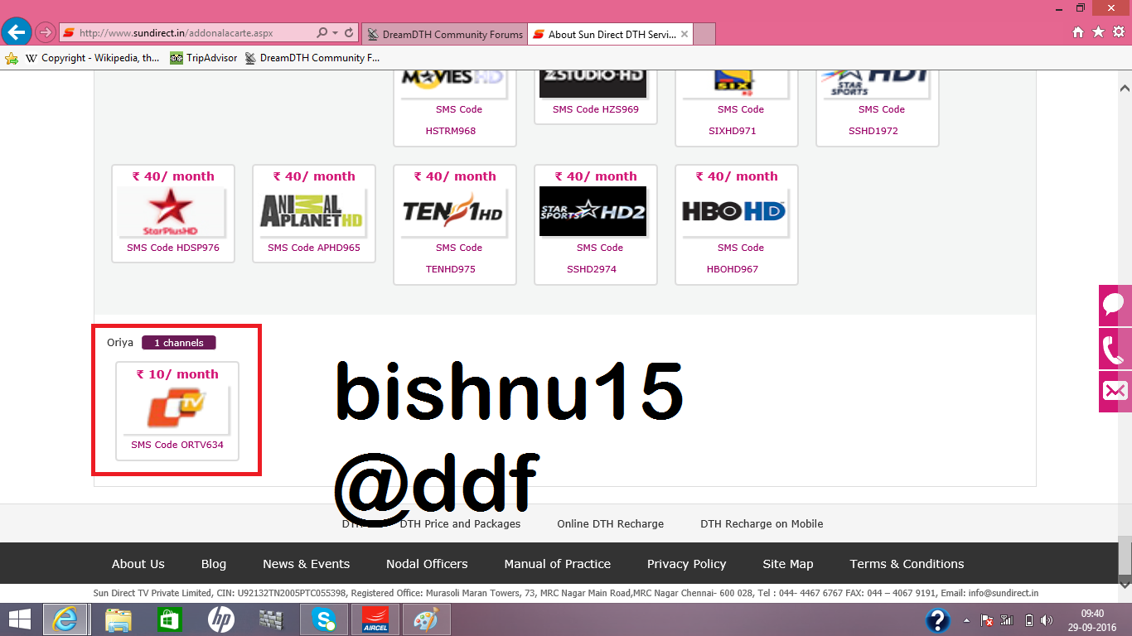Open the TripAdvisor bookmark

[x=204, y=58]
